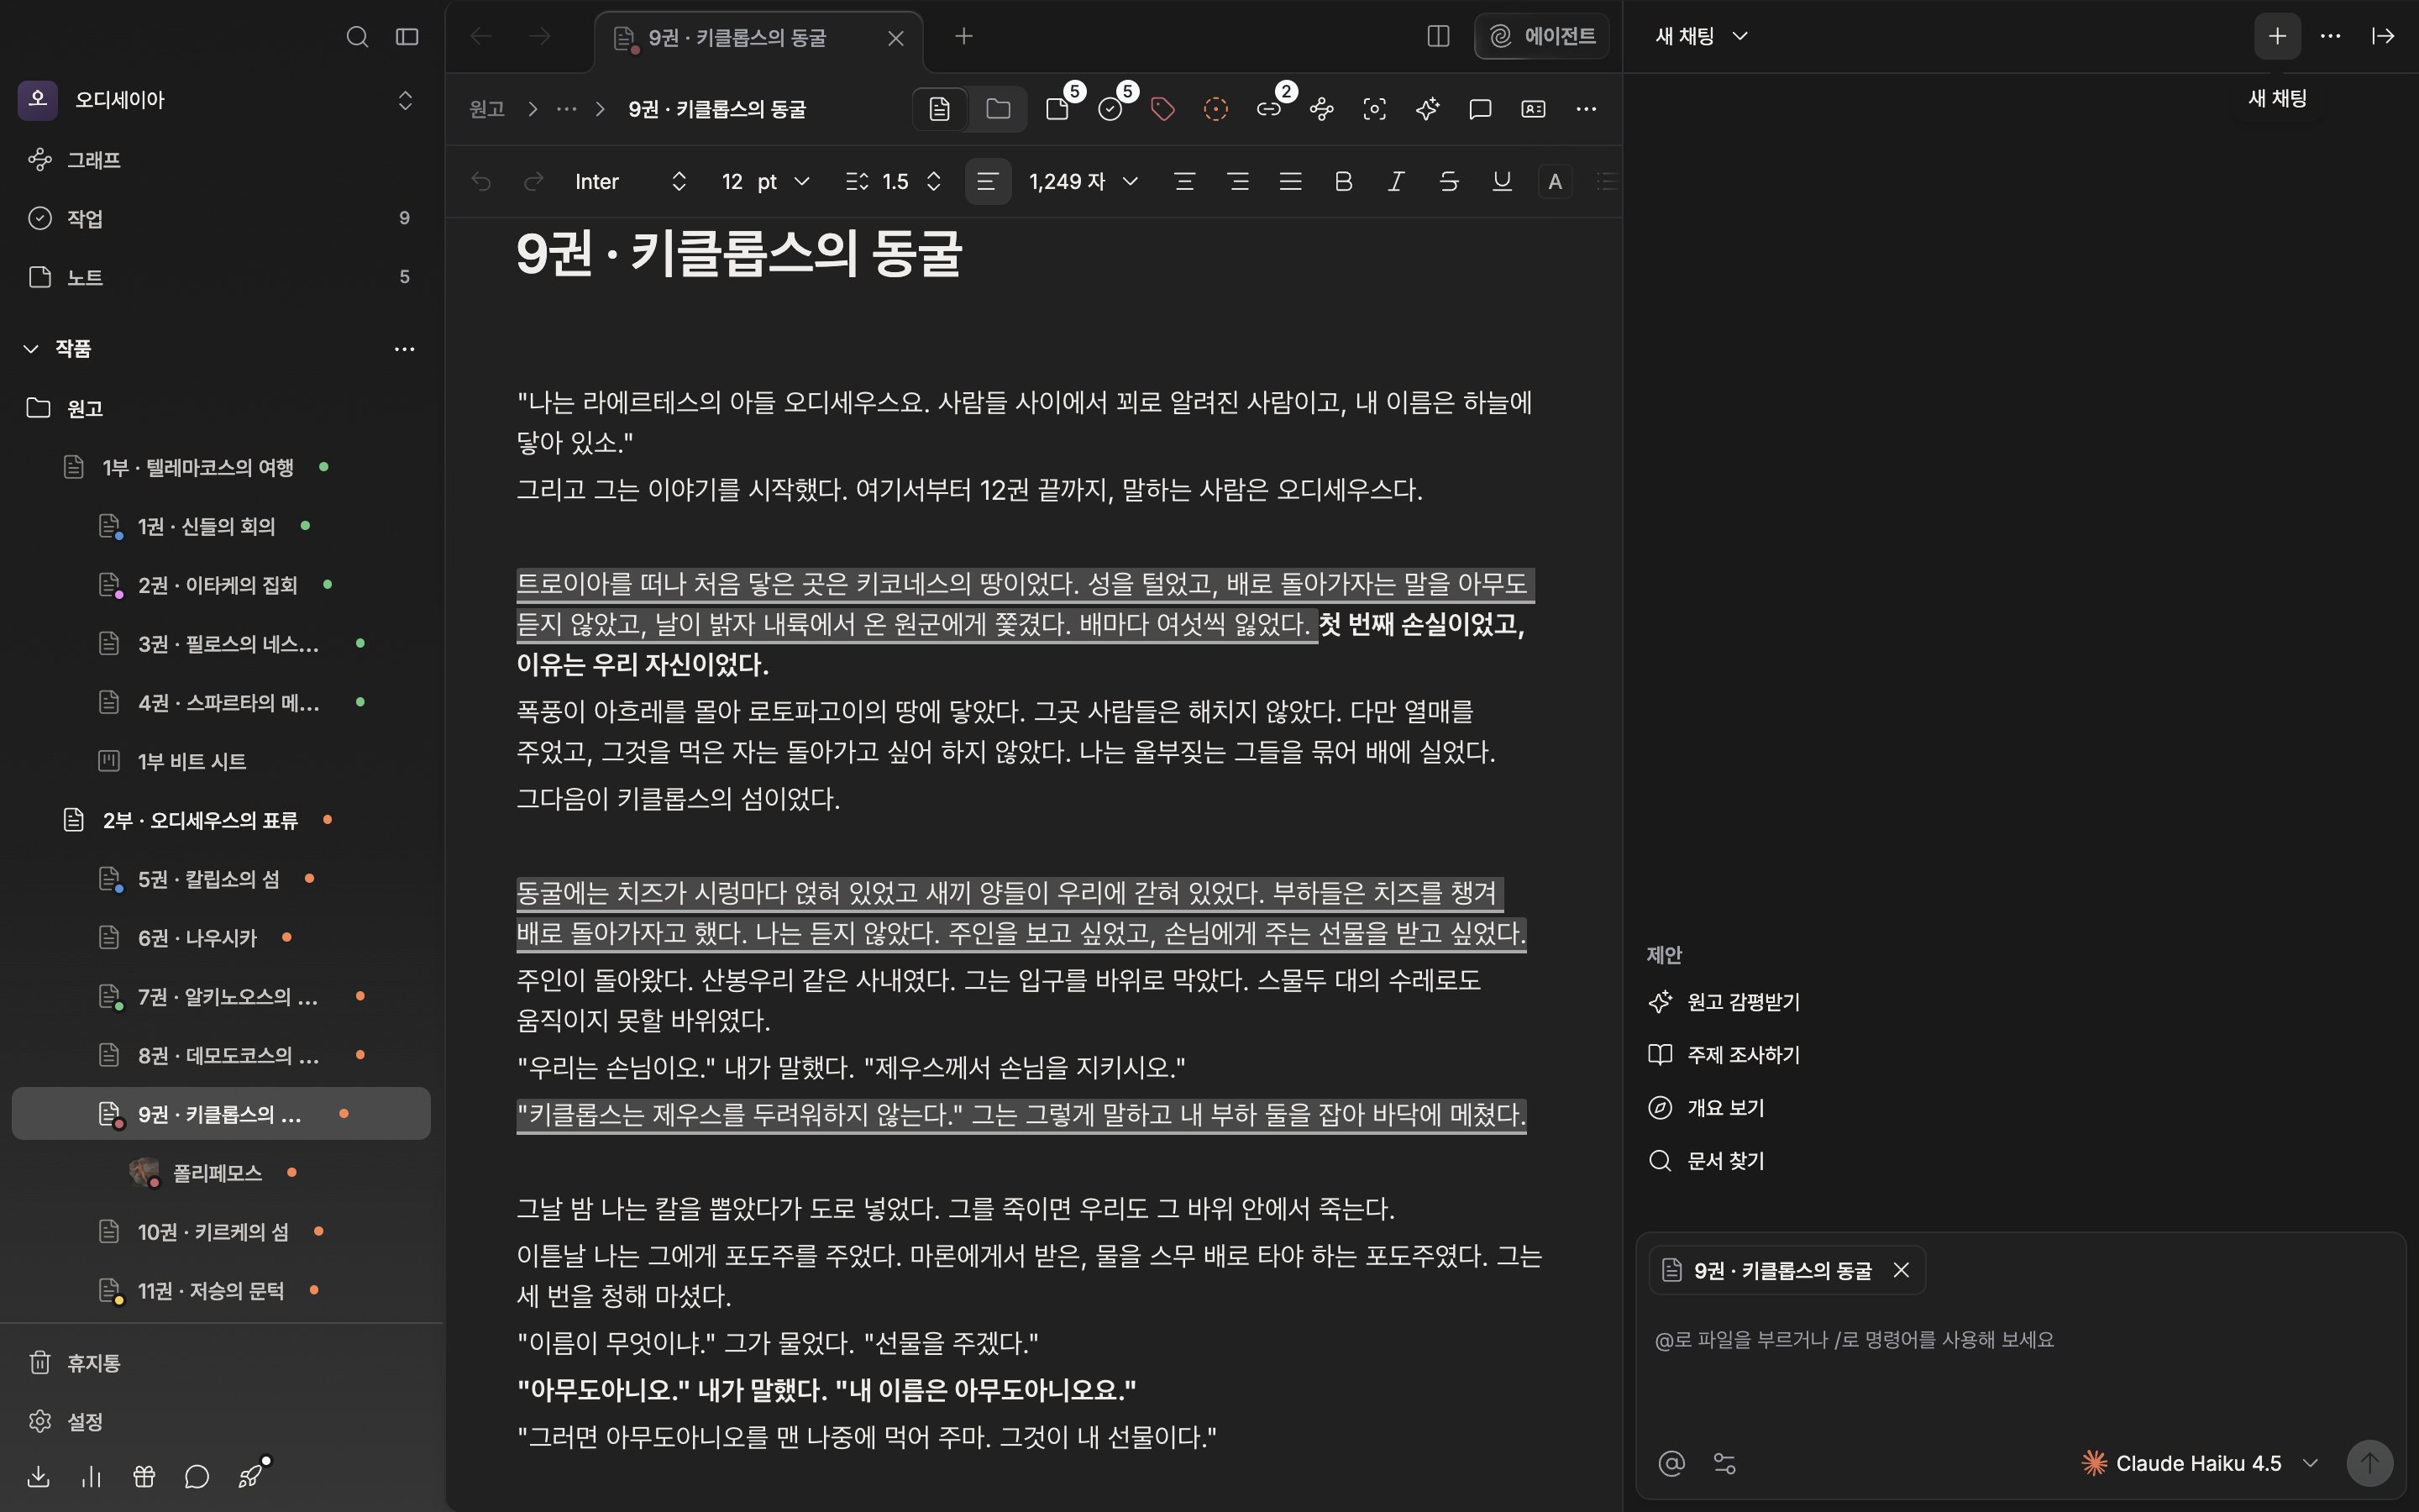
Task: Open the Inter font selector
Action: (x=631, y=181)
